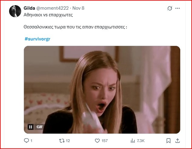Share the tweet with upload arrow icon
Image resolution: width=192 pixels, height=149 pixels.
point(177,141)
